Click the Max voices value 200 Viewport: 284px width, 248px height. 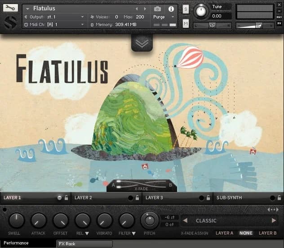[x=140, y=17]
